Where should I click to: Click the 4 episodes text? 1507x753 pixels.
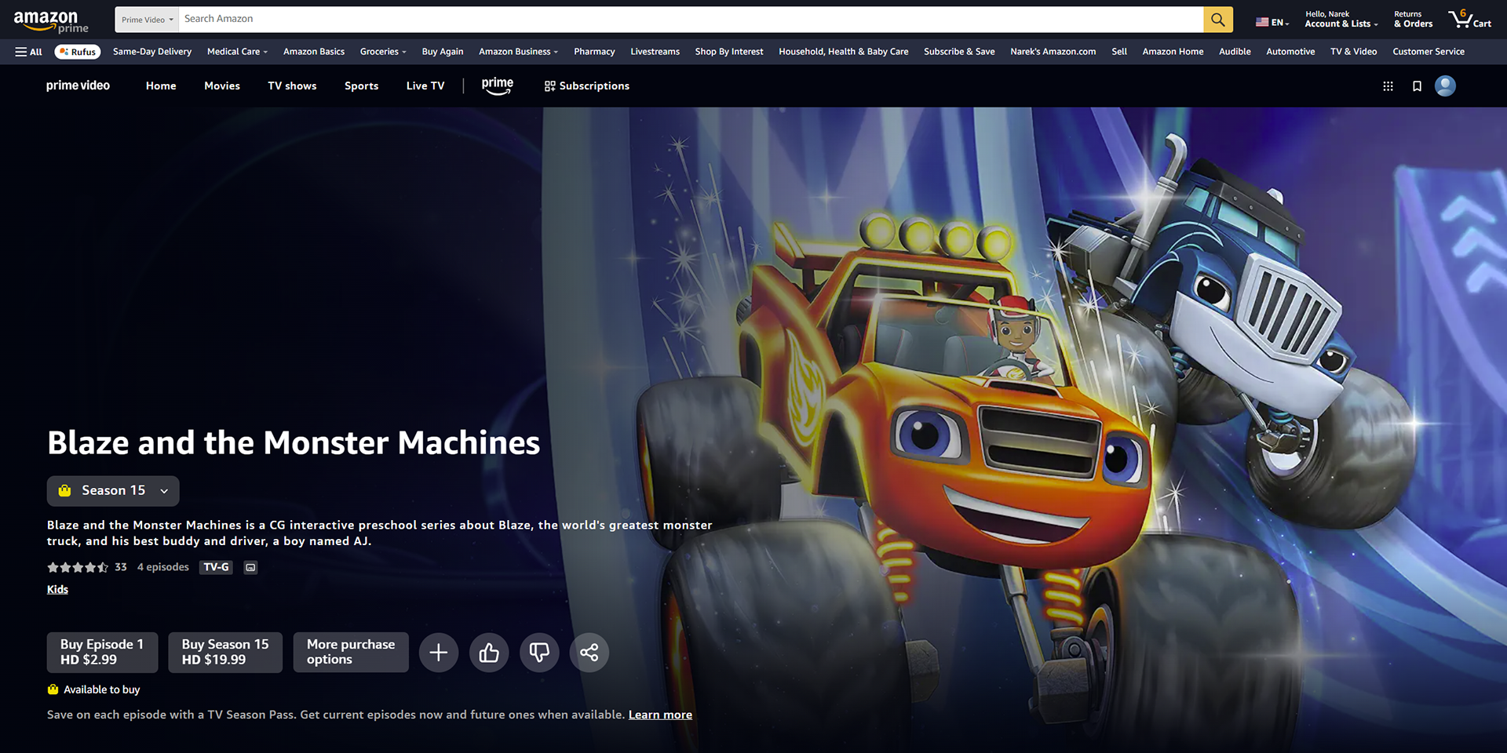pyautogui.click(x=163, y=567)
